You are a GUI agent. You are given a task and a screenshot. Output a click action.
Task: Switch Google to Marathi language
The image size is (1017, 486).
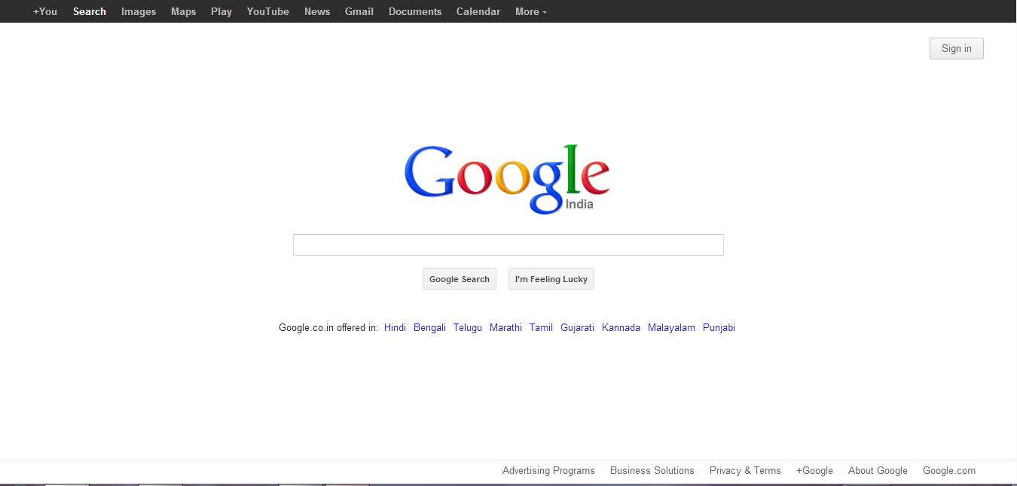(505, 327)
